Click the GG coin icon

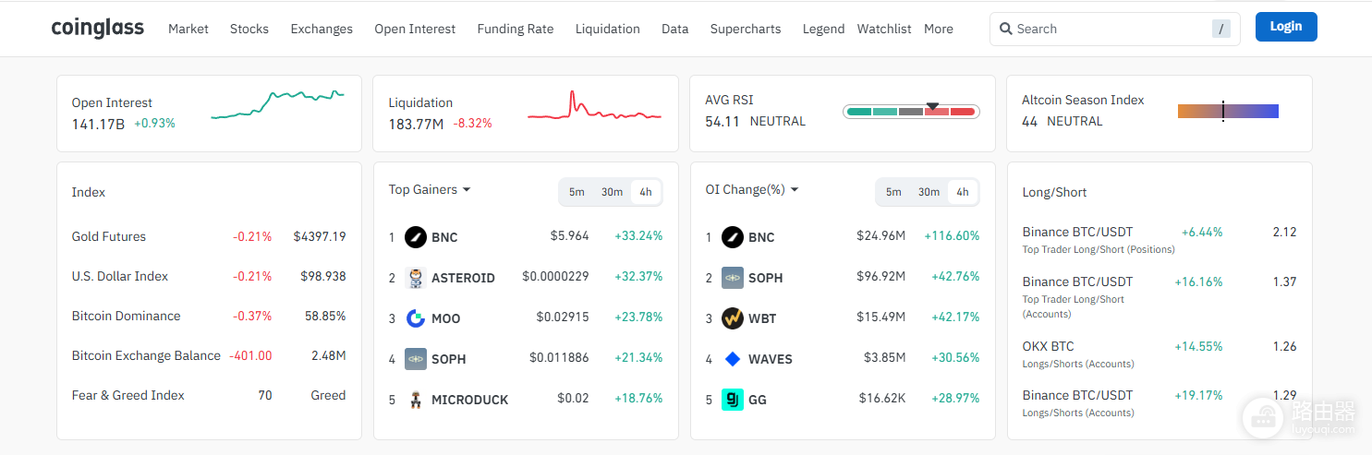click(x=733, y=400)
